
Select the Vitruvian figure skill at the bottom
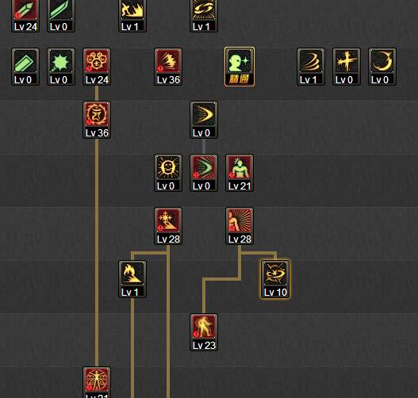click(x=97, y=383)
